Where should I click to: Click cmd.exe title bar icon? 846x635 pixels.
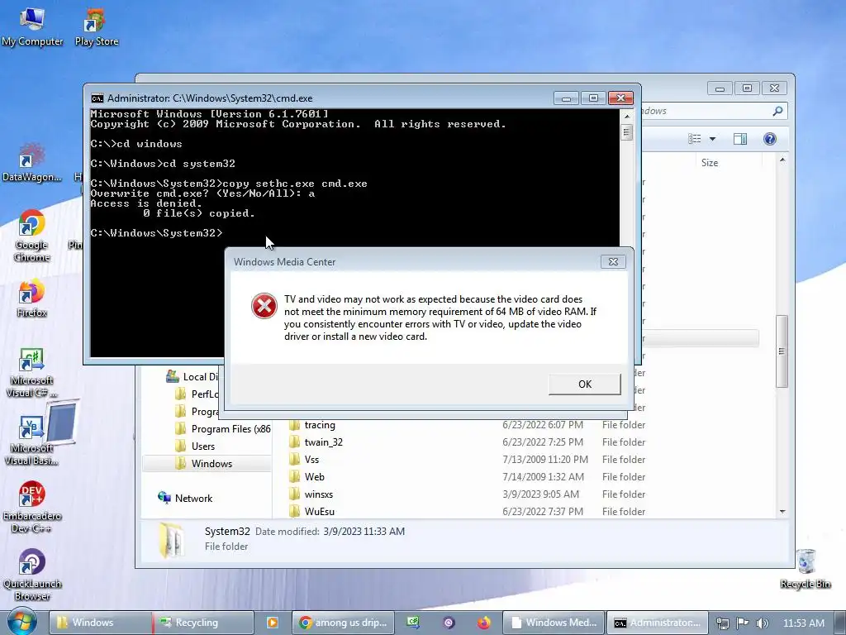point(97,98)
